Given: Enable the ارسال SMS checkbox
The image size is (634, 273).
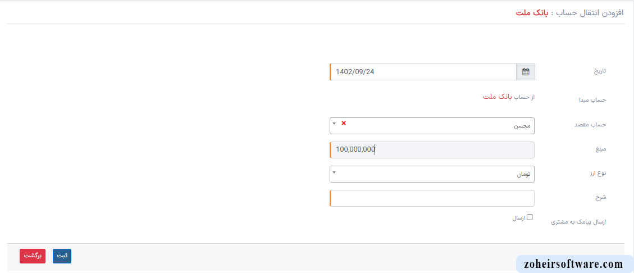Looking at the screenshot, I should 530,217.
